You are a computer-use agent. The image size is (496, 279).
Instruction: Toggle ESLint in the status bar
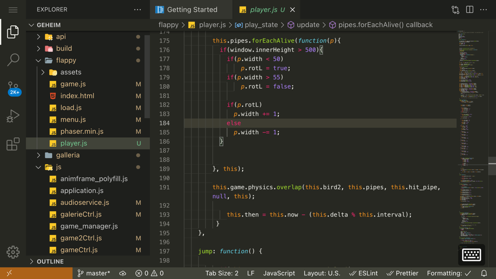coord(363,273)
